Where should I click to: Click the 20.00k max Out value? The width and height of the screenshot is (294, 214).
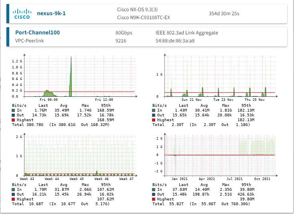[x=225, y=115]
